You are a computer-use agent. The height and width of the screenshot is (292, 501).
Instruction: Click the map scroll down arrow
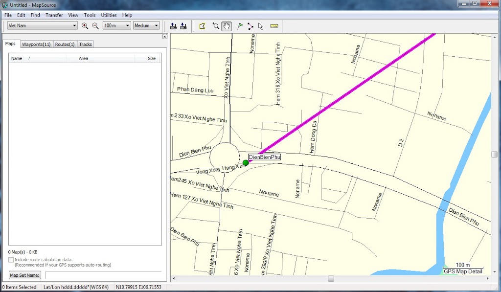point(495,272)
